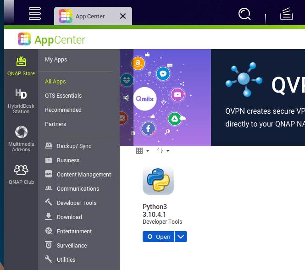Open the Entertainment category label
Image resolution: width=305 pixels, height=270 pixels.
click(x=74, y=231)
